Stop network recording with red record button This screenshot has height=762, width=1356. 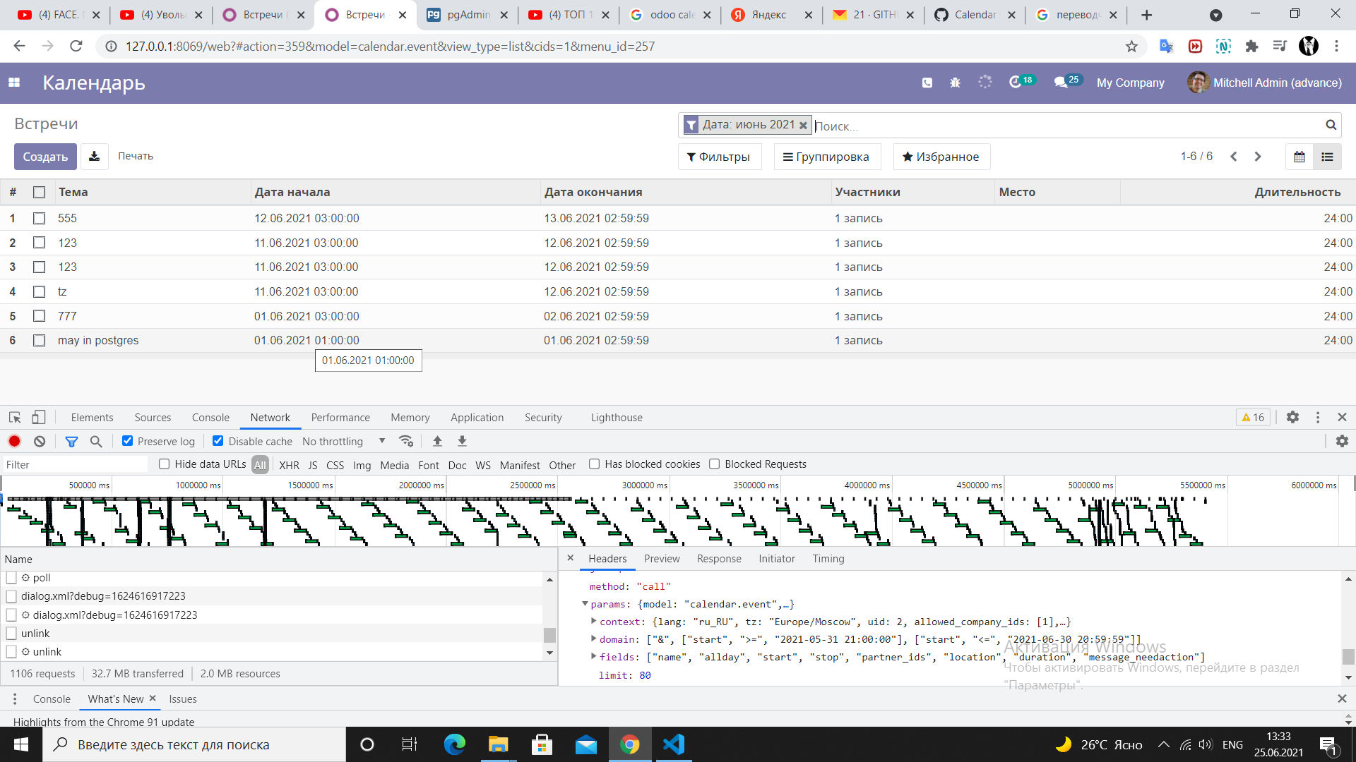coord(14,441)
